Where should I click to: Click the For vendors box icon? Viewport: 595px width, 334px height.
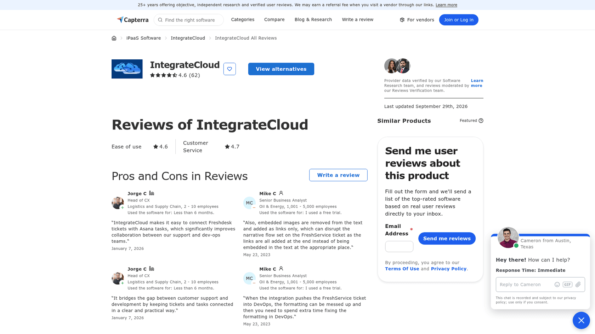click(402, 20)
